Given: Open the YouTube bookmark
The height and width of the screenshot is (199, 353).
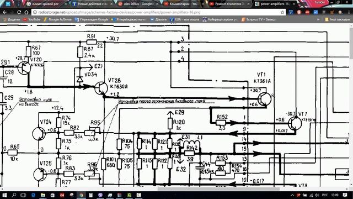Looking at the screenshot, I should click(x=32, y=19).
